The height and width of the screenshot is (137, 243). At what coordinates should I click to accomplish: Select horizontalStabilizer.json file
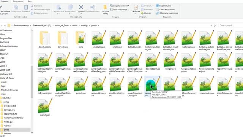(207, 62)
